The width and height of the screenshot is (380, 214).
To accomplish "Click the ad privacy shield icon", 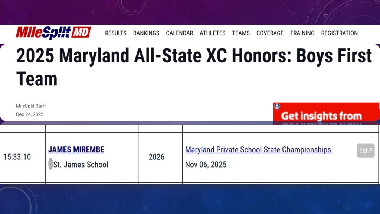I will click(277, 107).
